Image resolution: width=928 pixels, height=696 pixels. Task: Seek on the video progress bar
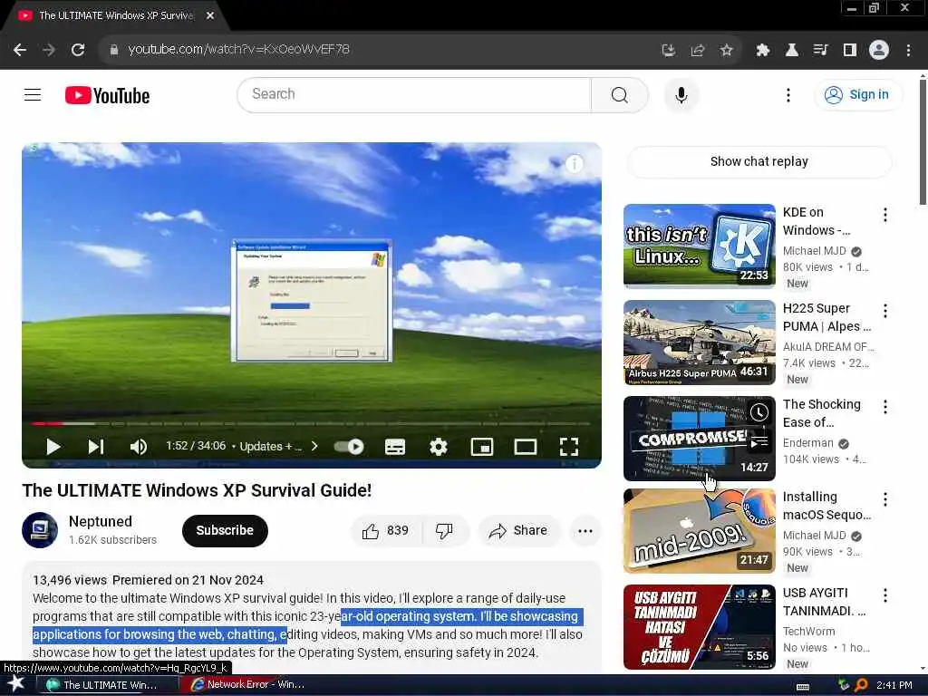312,424
